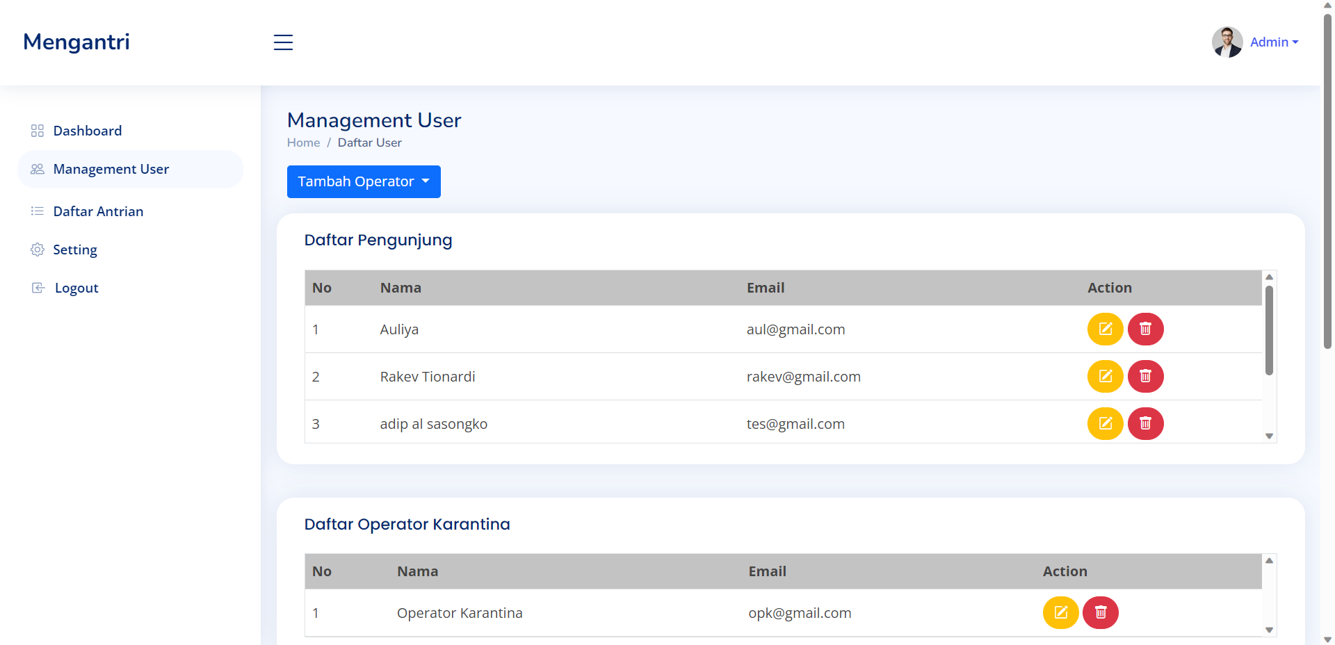The height and width of the screenshot is (645, 1335).
Task: Edit the adip al sasongko user
Action: coord(1106,423)
